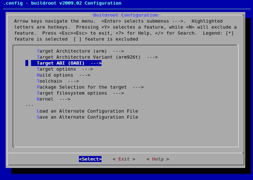Viewport: 253px width, 180px height.
Task: Choose Load an Alternate Configuration File
Action: click(x=87, y=111)
